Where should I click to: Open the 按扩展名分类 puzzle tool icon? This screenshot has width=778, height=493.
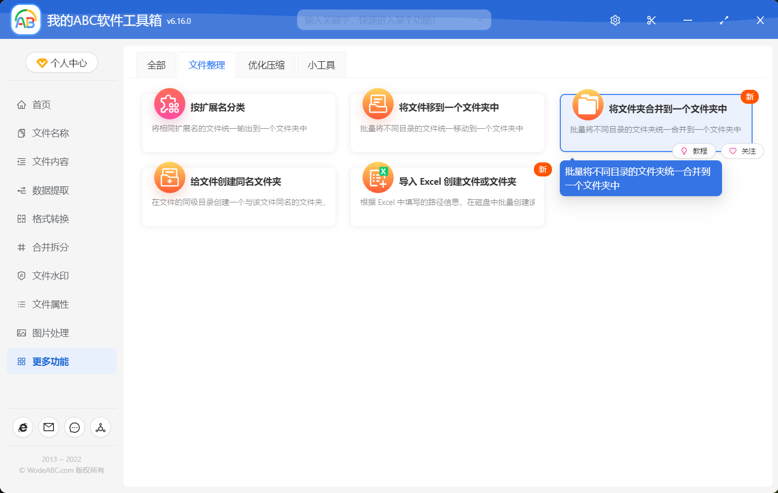point(169,104)
